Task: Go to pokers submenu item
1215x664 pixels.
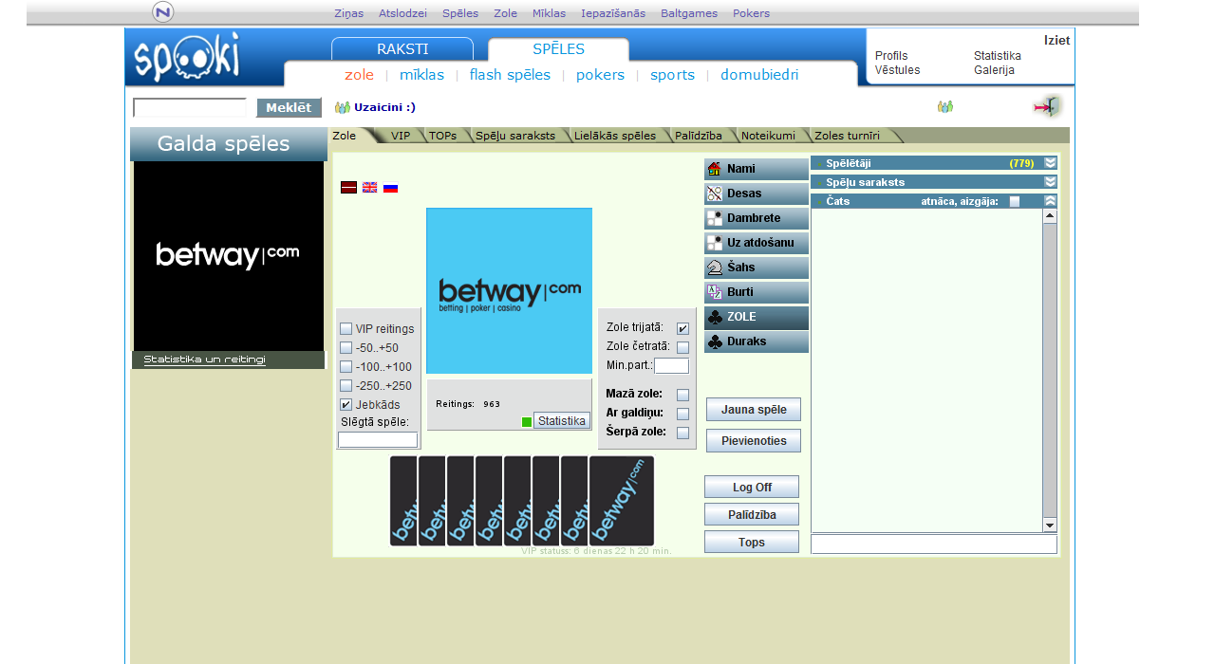Action: click(x=600, y=75)
